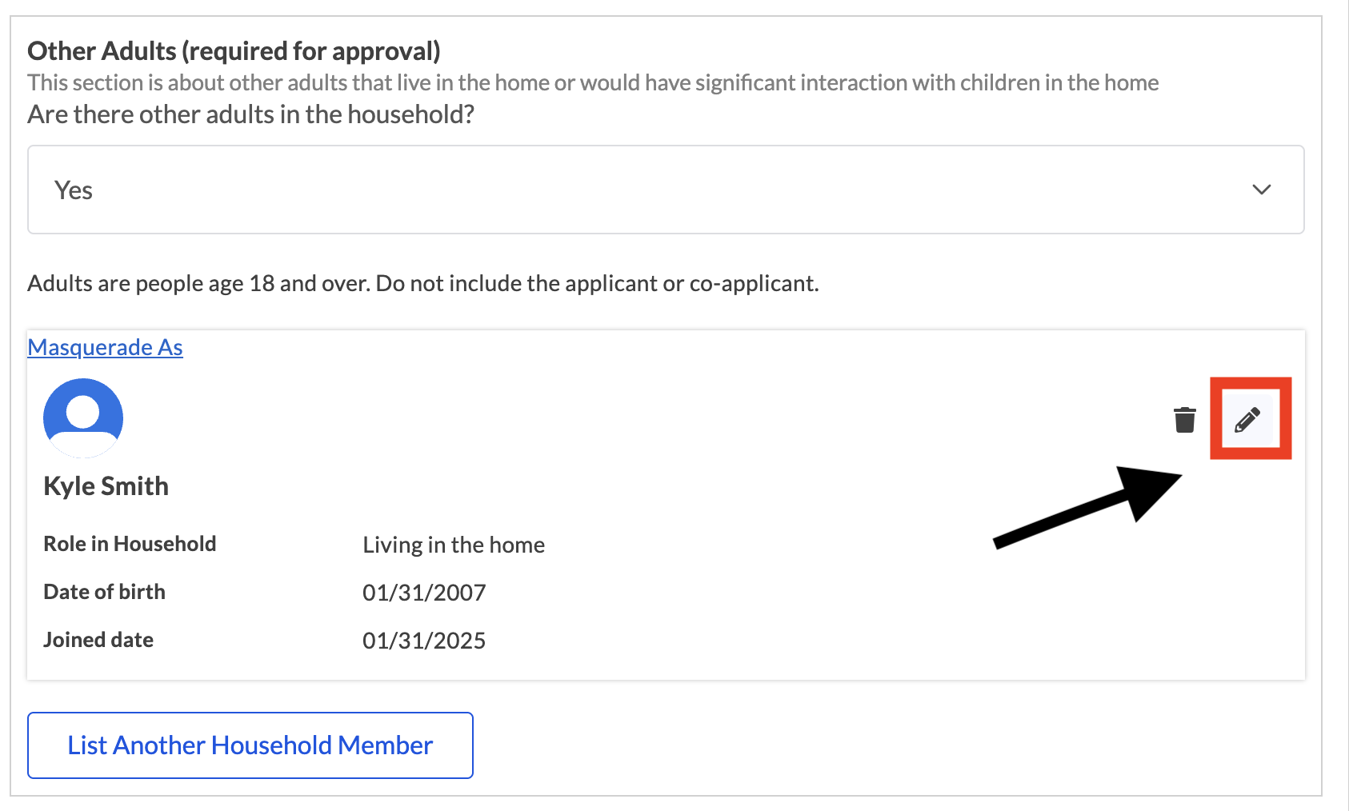Click the 'Joined date' label
The image size is (1349, 811).
coord(98,640)
